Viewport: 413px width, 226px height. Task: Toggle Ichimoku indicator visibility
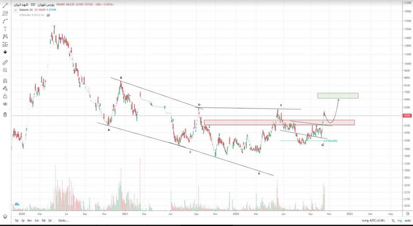click(x=48, y=15)
